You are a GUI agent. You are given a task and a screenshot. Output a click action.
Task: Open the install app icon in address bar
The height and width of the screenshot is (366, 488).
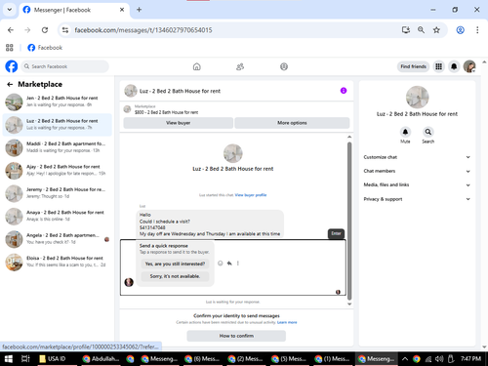(406, 30)
